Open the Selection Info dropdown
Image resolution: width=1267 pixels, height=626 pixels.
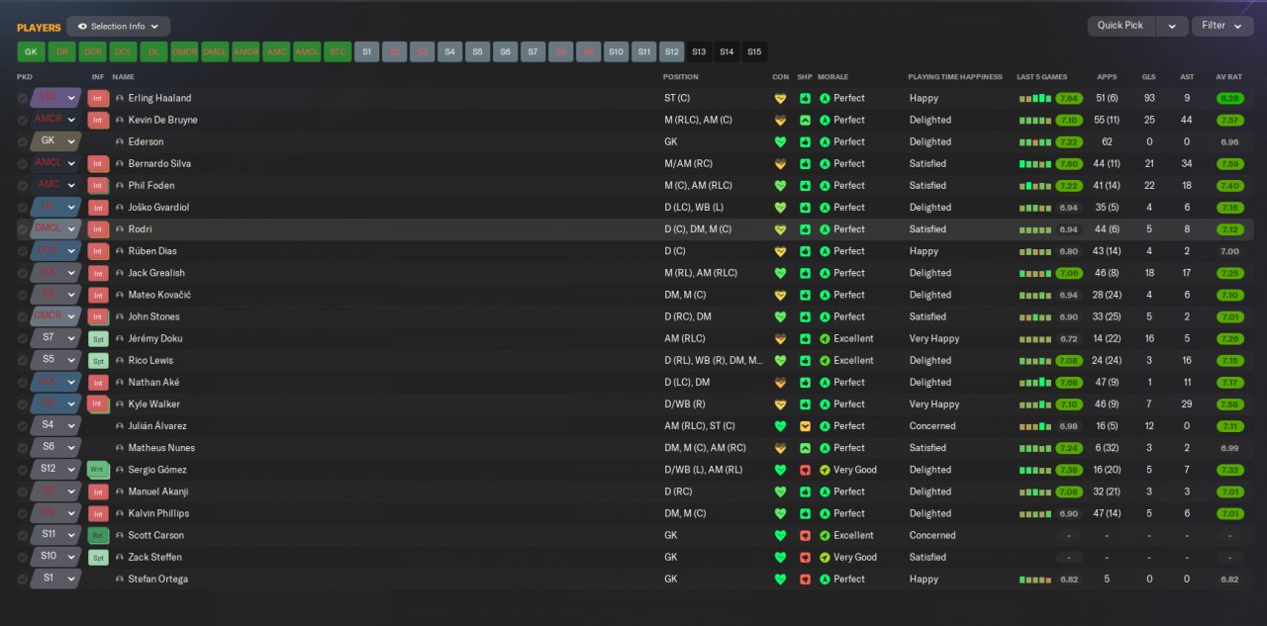[119, 27]
